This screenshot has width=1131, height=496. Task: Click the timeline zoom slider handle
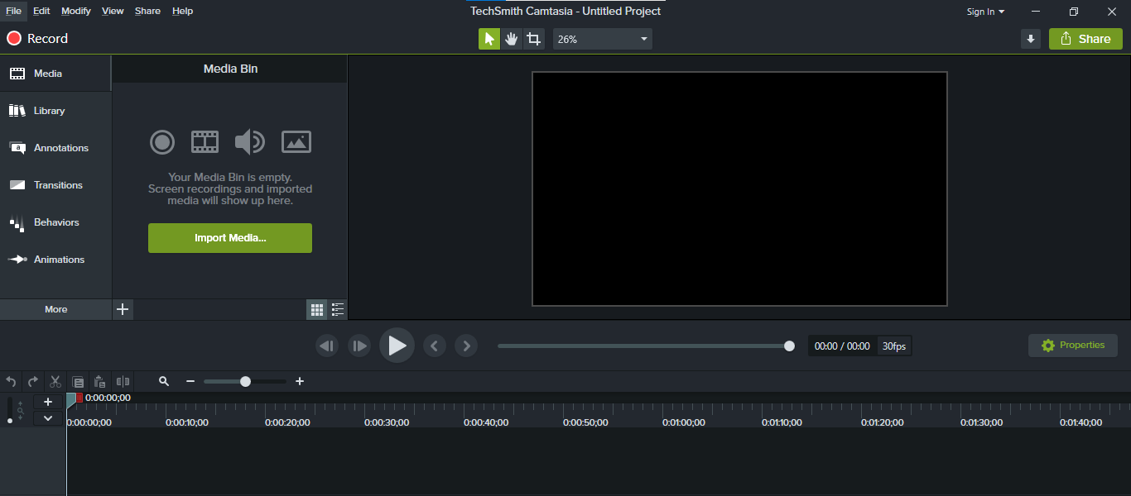coord(245,381)
